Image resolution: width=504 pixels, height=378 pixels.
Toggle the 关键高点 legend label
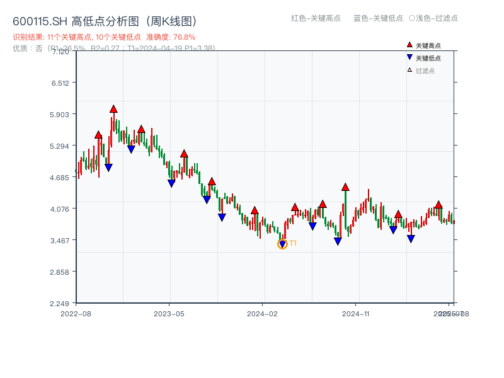[428, 45]
